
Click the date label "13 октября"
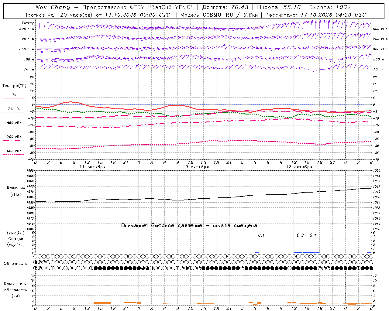(299, 167)
